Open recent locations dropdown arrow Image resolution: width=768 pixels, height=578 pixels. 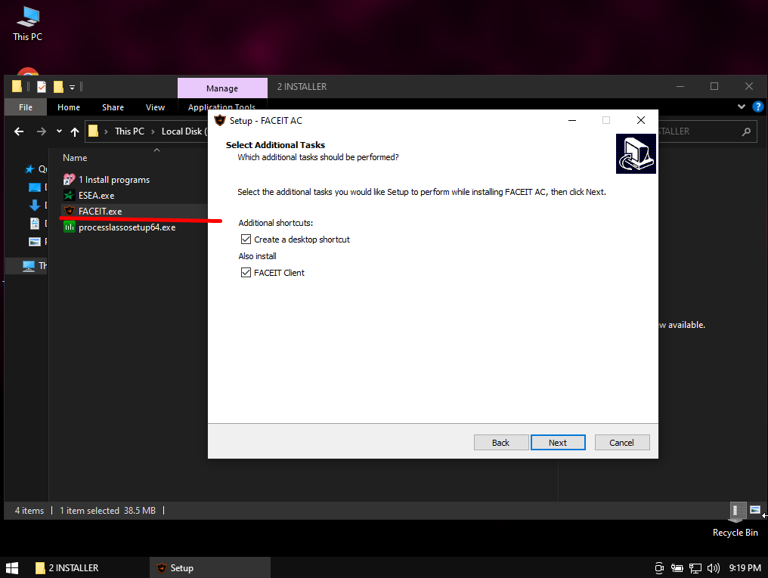pos(59,131)
